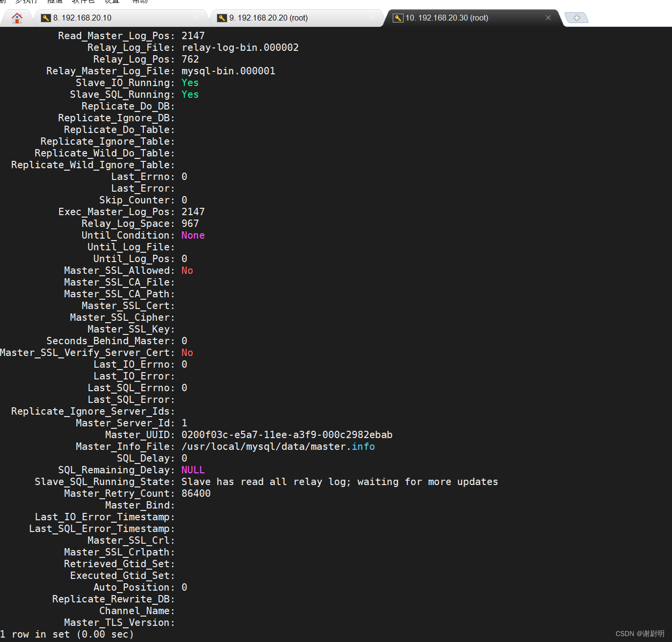Click the Last_Errno label
The height and width of the screenshot is (642, 672).
[143, 177]
